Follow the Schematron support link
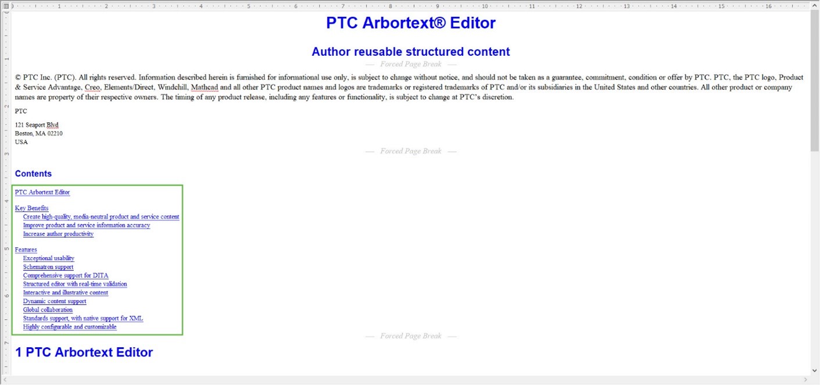 coord(48,267)
